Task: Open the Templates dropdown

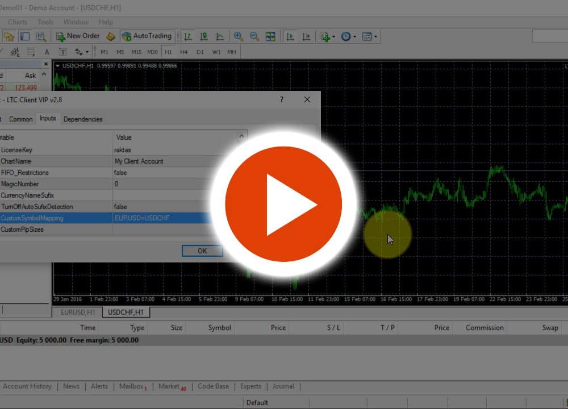Action: (x=369, y=36)
